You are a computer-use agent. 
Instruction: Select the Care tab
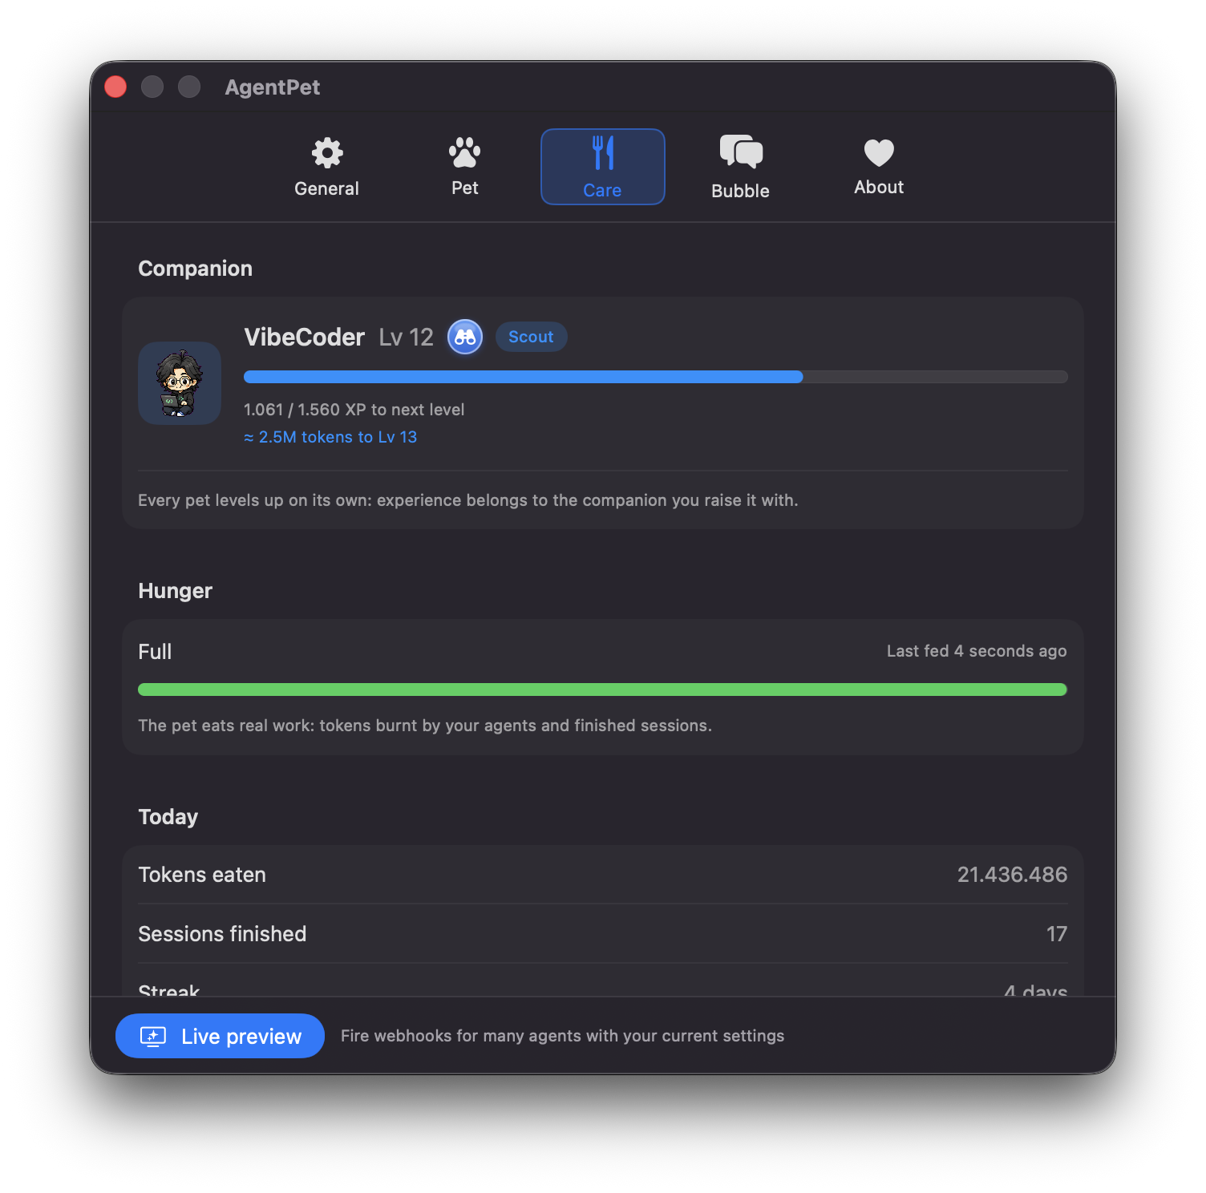[602, 167]
